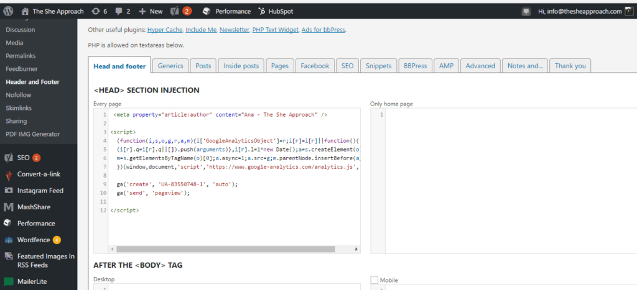The height and width of the screenshot is (290, 637).
Task: Select the BBPress tab
Action: point(415,66)
